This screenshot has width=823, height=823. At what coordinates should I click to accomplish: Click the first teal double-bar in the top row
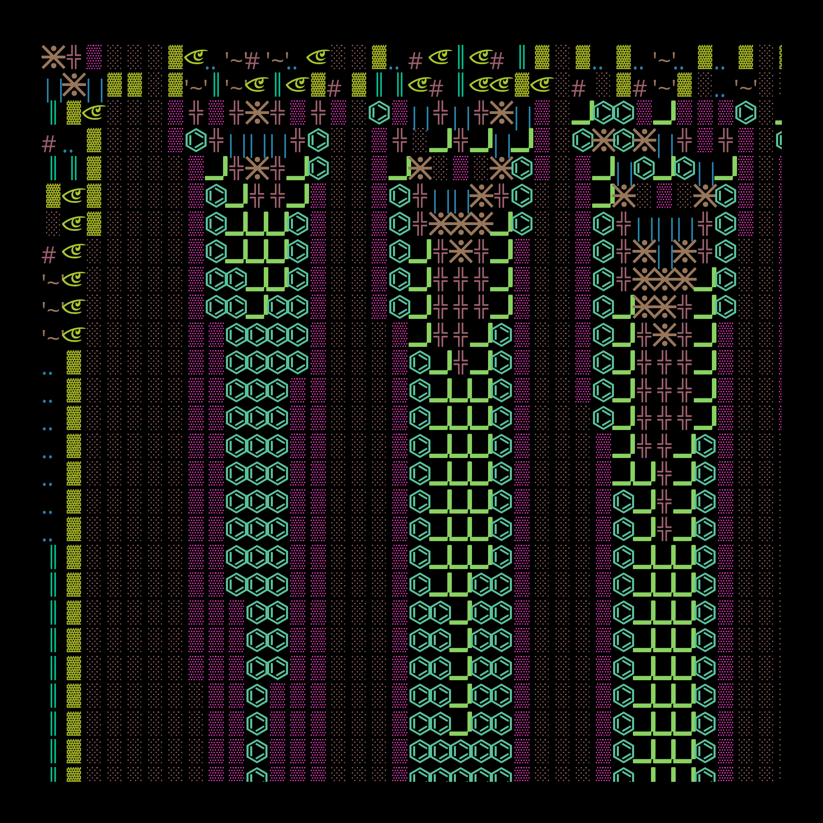pos(460,57)
